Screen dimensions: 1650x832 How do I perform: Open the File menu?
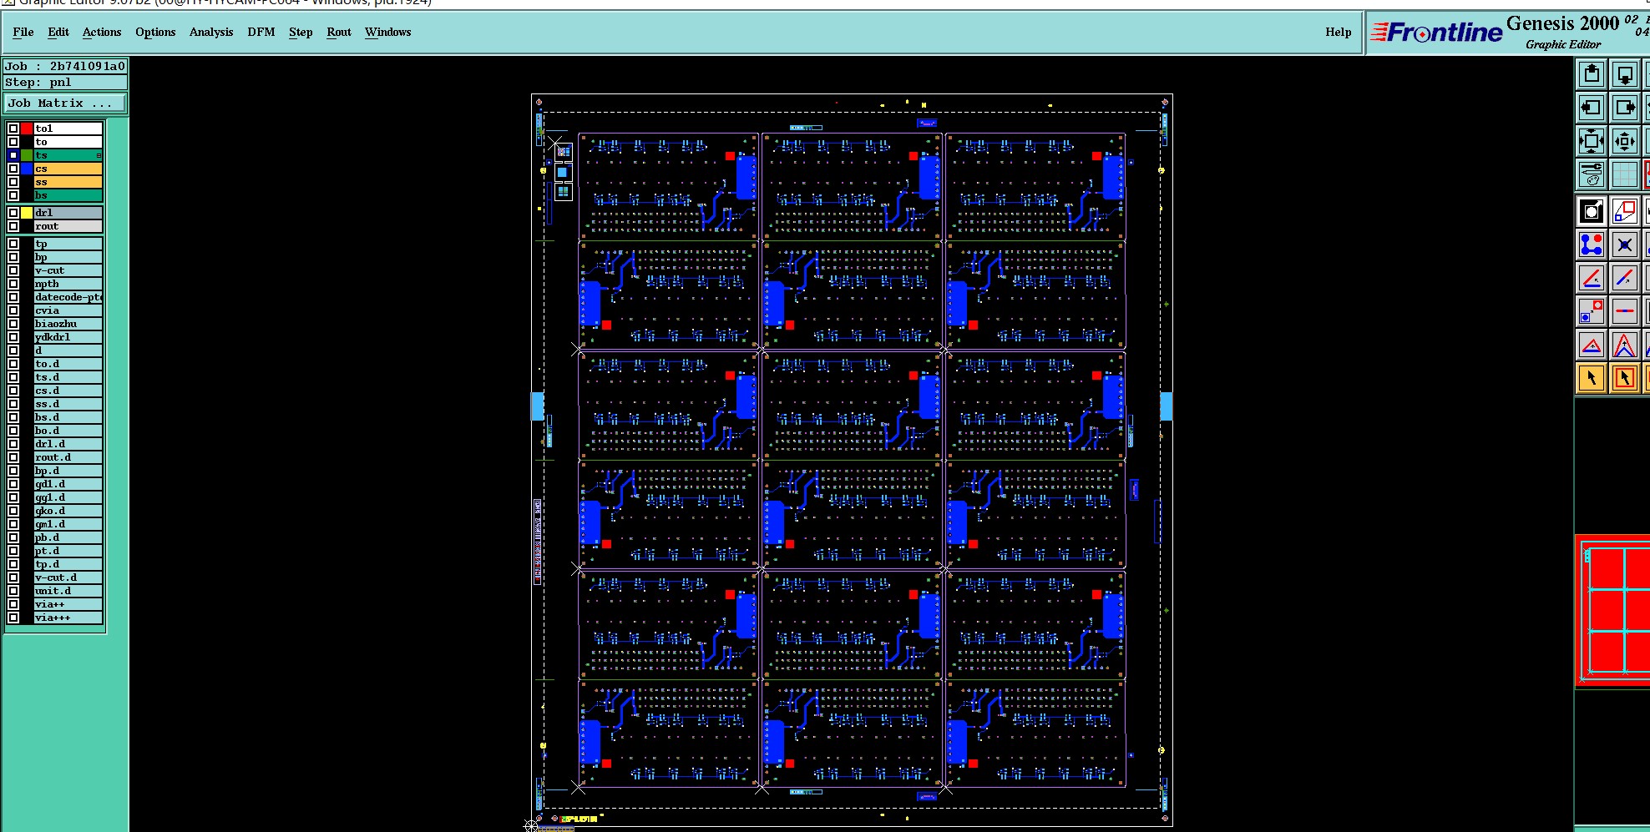click(23, 32)
